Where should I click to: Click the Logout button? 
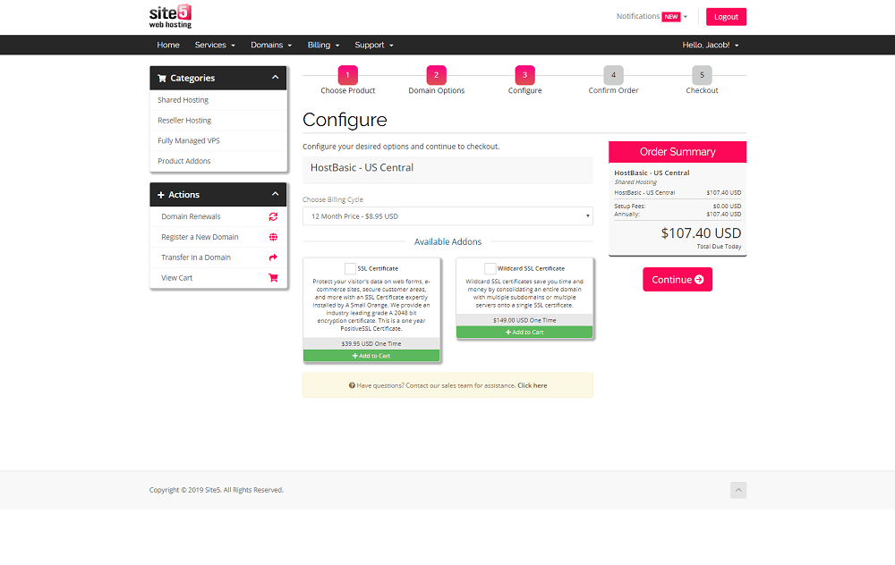coord(726,17)
